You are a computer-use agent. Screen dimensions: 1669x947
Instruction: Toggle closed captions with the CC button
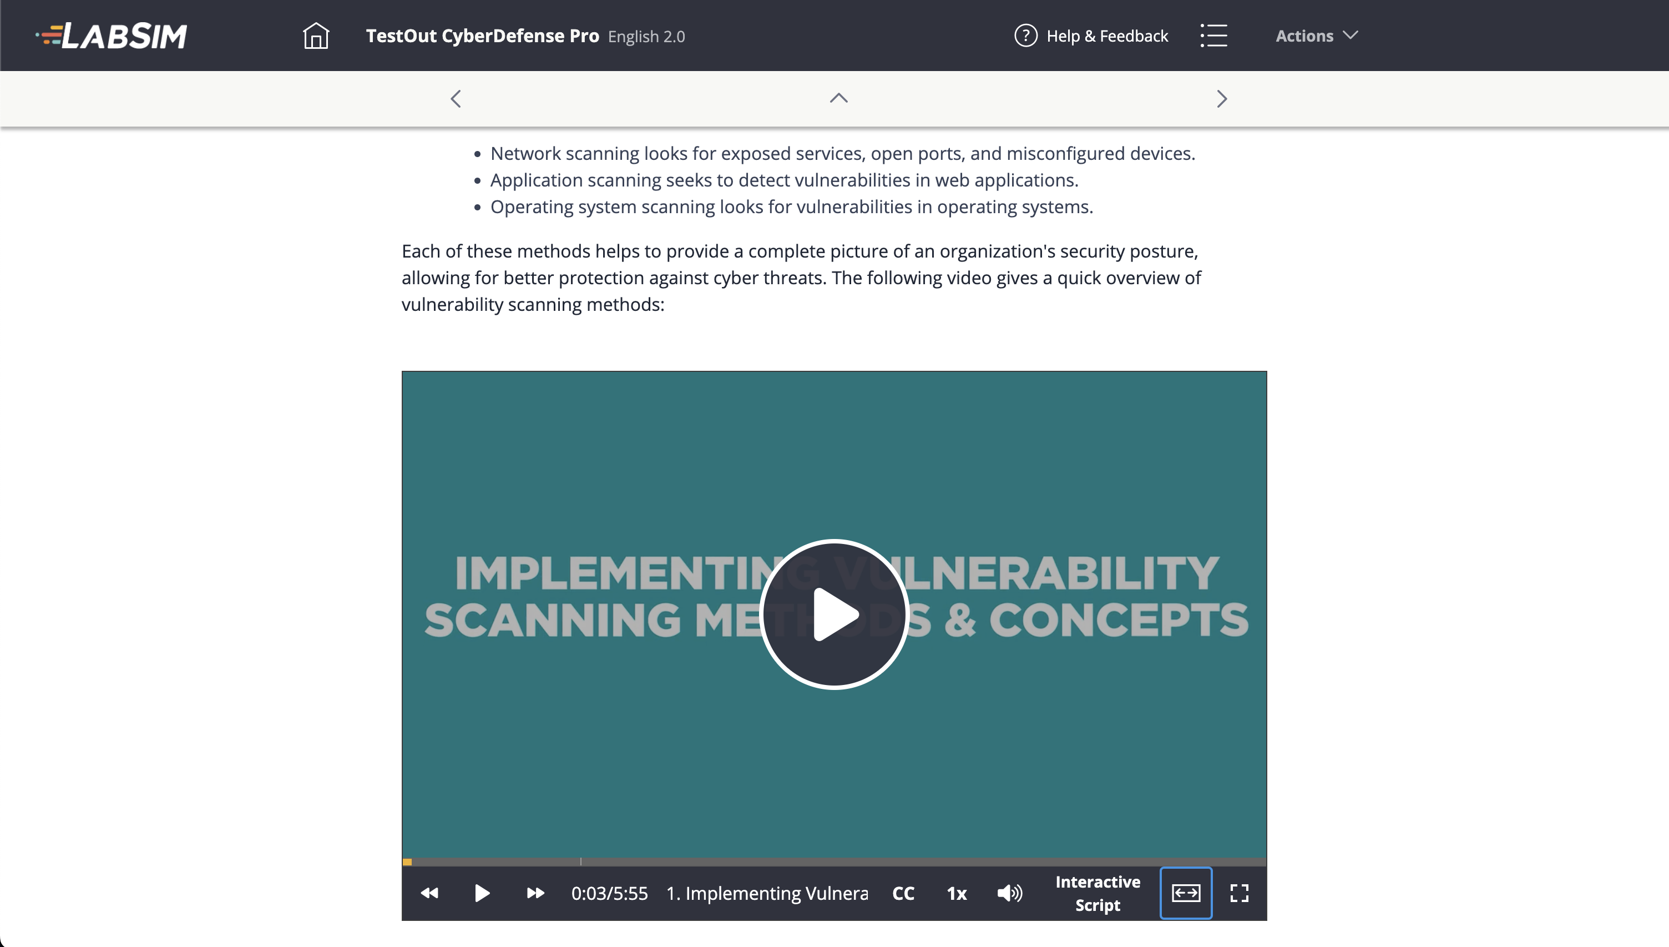pos(903,893)
